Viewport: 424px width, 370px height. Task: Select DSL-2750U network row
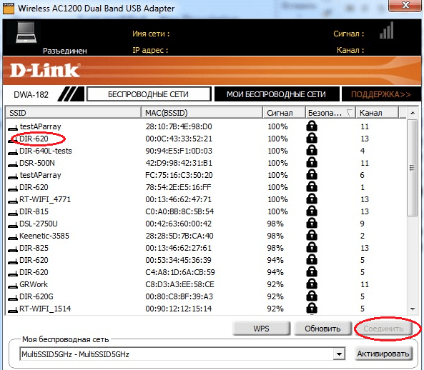tap(205, 224)
